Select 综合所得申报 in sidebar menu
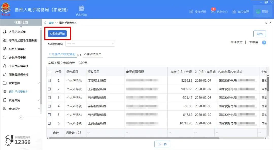 [x=17, y=49]
